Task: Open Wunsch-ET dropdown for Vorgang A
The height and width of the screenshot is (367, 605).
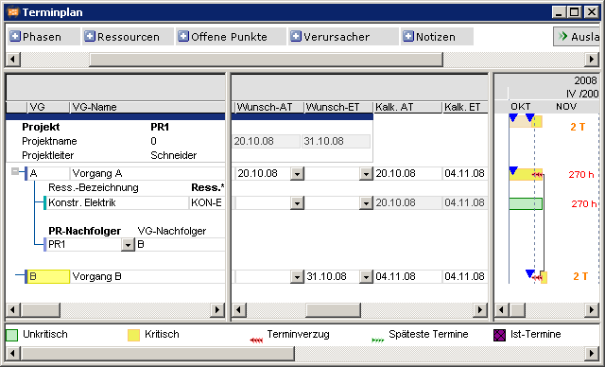Action: point(366,174)
